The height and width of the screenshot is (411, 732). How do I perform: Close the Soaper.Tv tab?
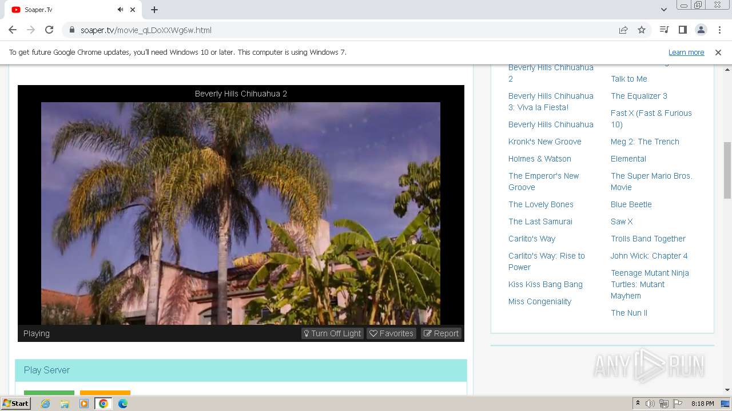tap(133, 10)
